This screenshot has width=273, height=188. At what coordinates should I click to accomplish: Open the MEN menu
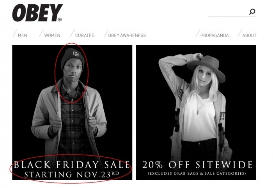coord(23,35)
